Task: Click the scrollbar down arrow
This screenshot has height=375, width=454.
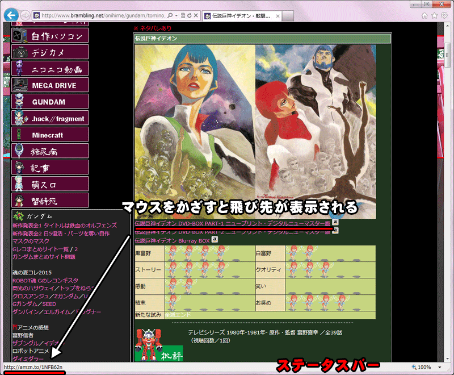Action: tap(447, 359)
